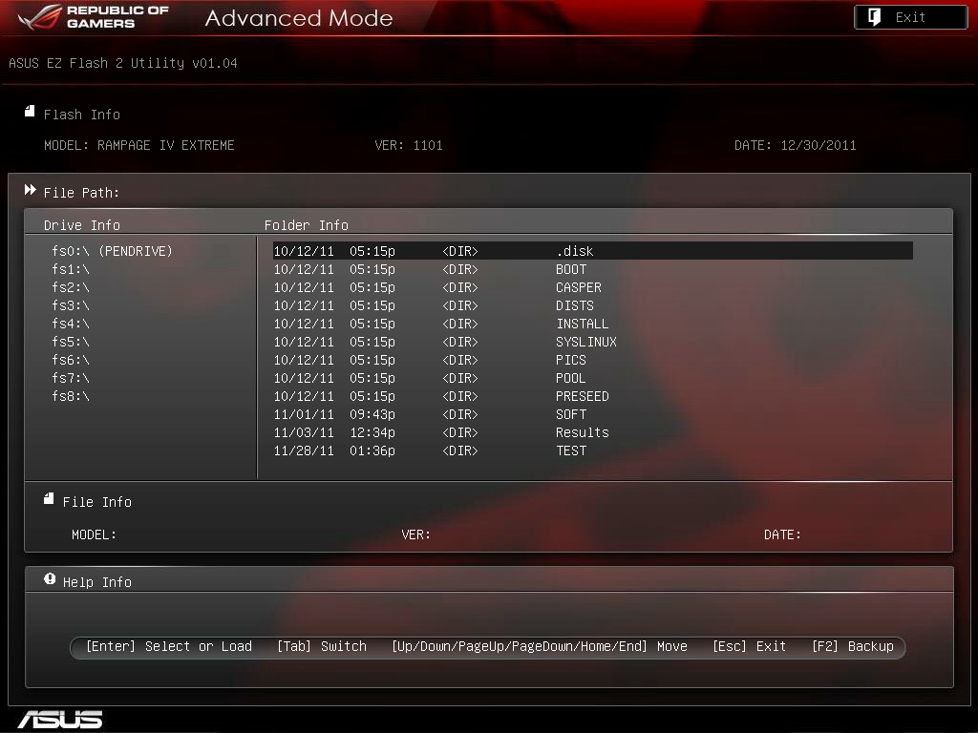Click [Enter] Select or Load hint
This screenshot has height=733, width=978.
pyautogui.click(x=169, y=646)
